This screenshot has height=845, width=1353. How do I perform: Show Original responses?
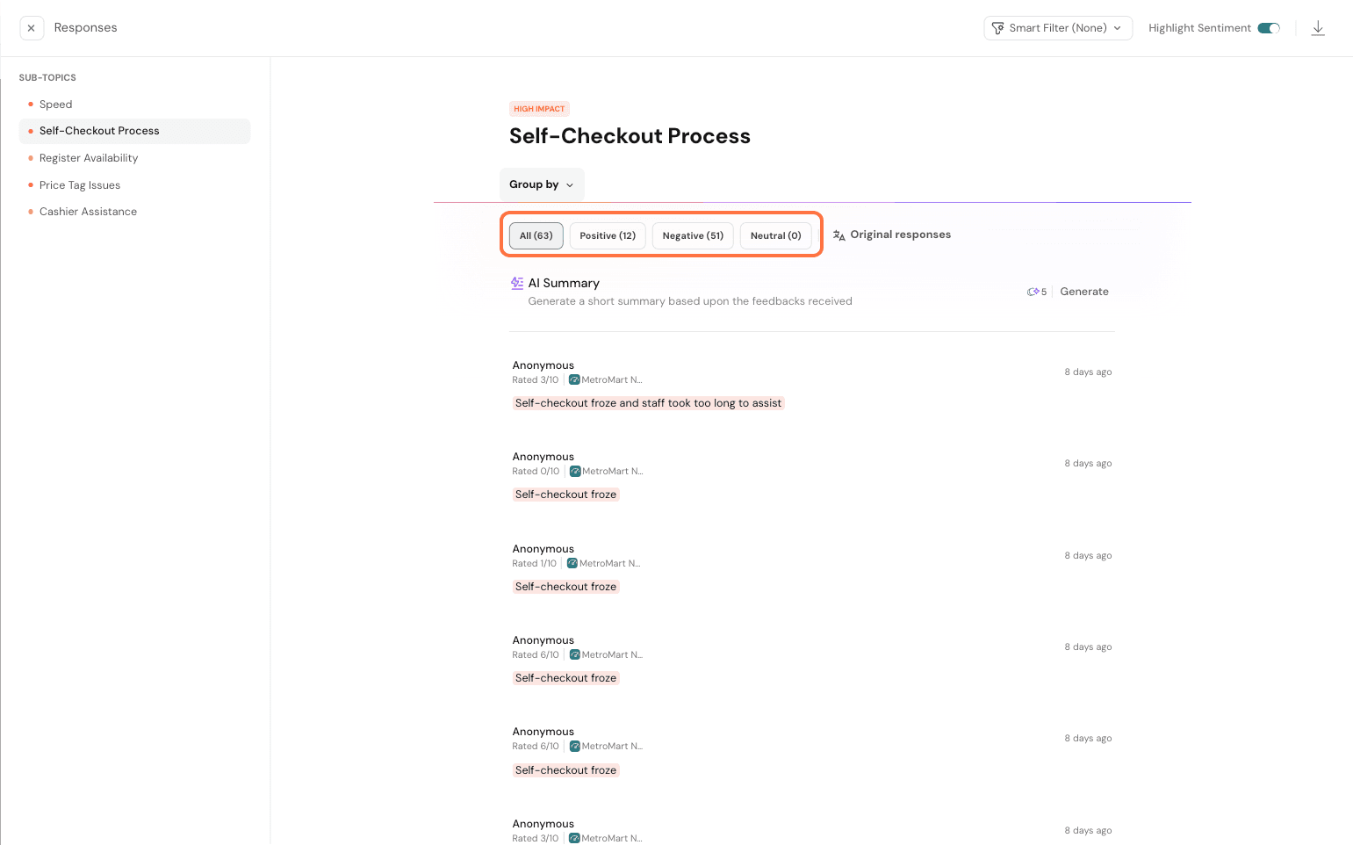tap(900, 235)
